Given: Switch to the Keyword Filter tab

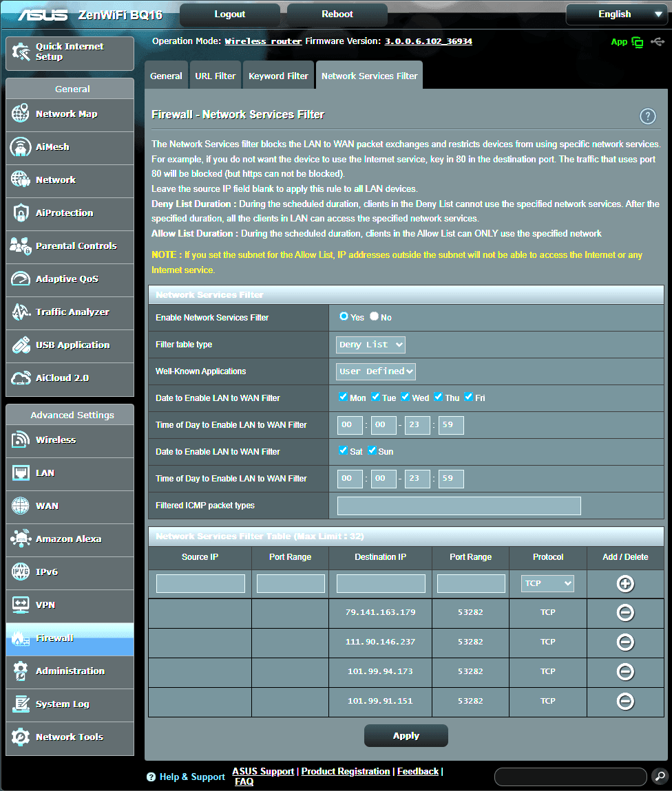Looking at the screenshot, I should point(278,76).
